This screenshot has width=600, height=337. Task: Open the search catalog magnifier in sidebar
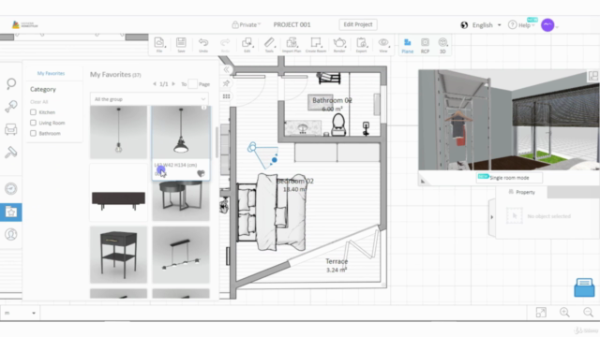(11, 83)
